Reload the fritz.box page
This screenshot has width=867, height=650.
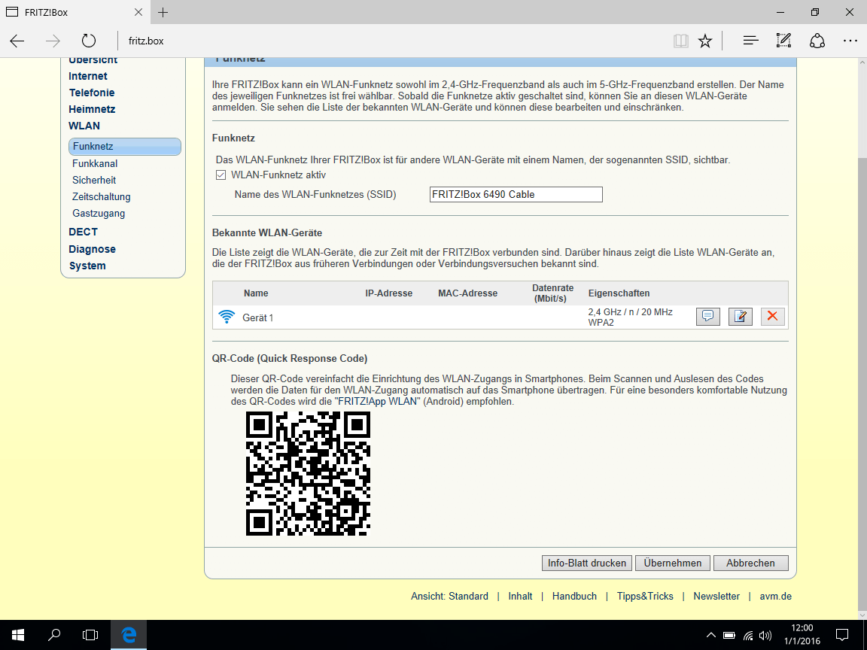[x=89, y=41]
